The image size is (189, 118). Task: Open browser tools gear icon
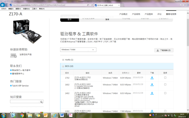tap(187, 5)
